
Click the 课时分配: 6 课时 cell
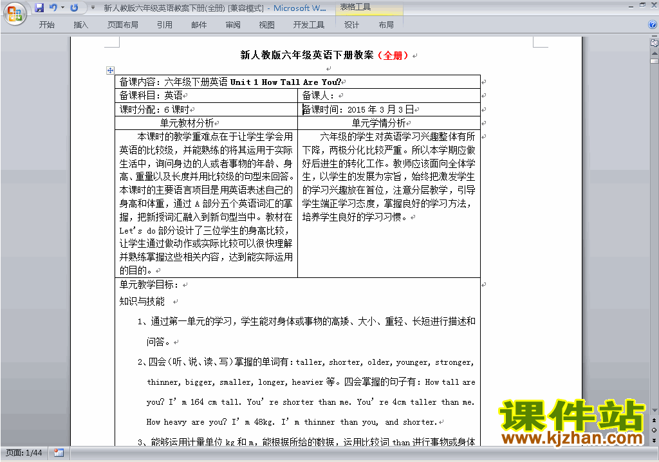click(207, 110)
